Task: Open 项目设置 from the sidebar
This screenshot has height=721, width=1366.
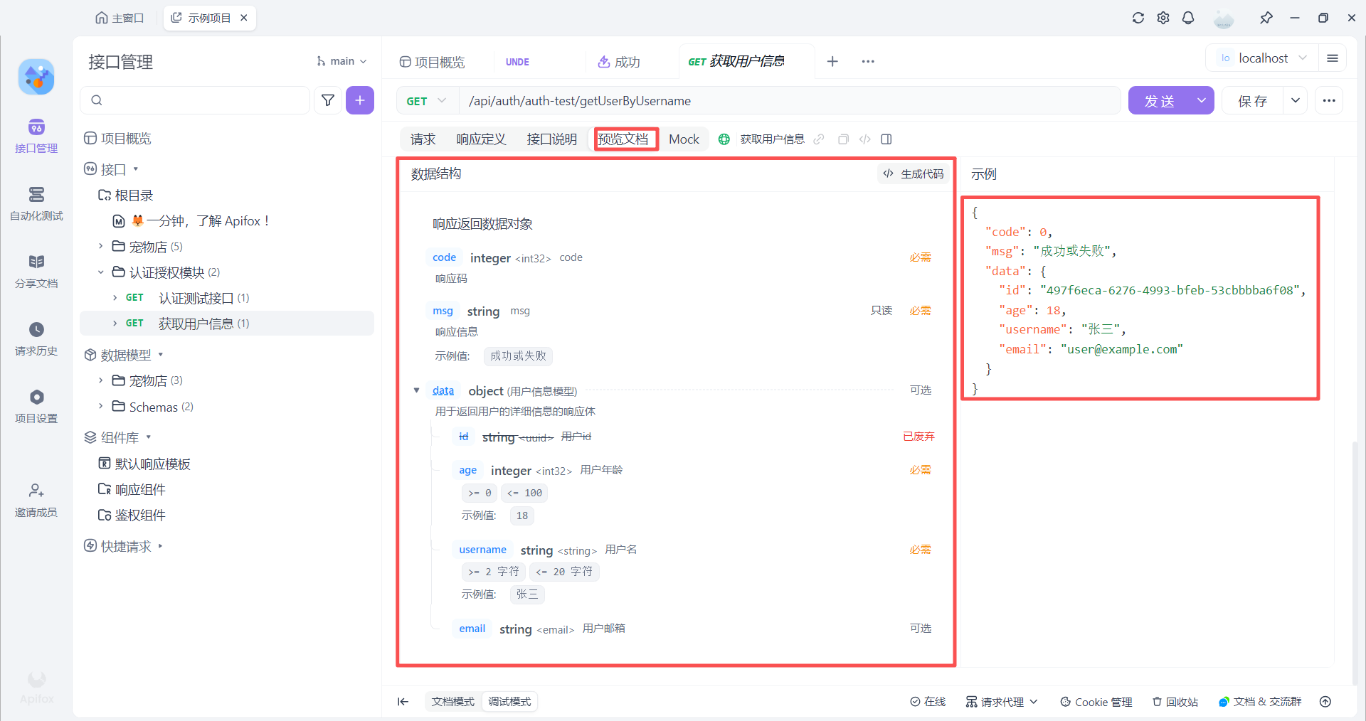Action: 36,407
